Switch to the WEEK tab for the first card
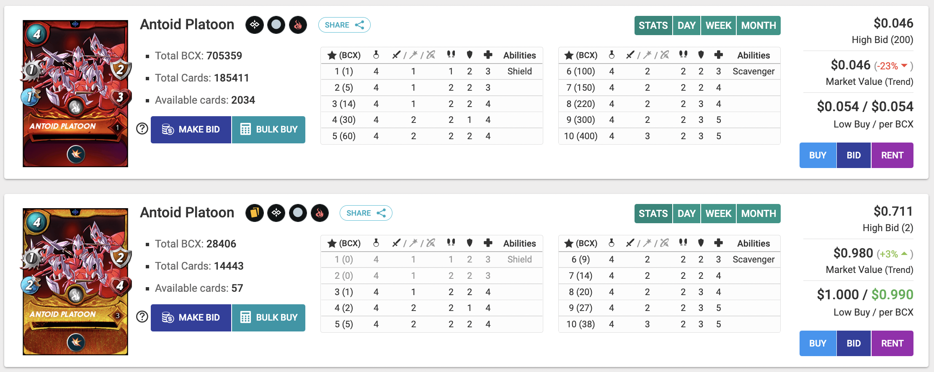This screenshot has width=934, height=372. coord(718,25)
